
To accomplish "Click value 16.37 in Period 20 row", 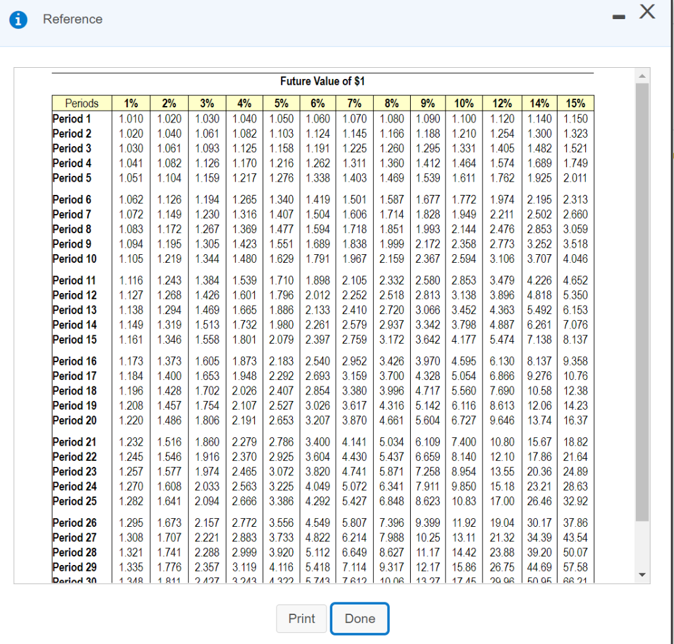I will [575, 421].
